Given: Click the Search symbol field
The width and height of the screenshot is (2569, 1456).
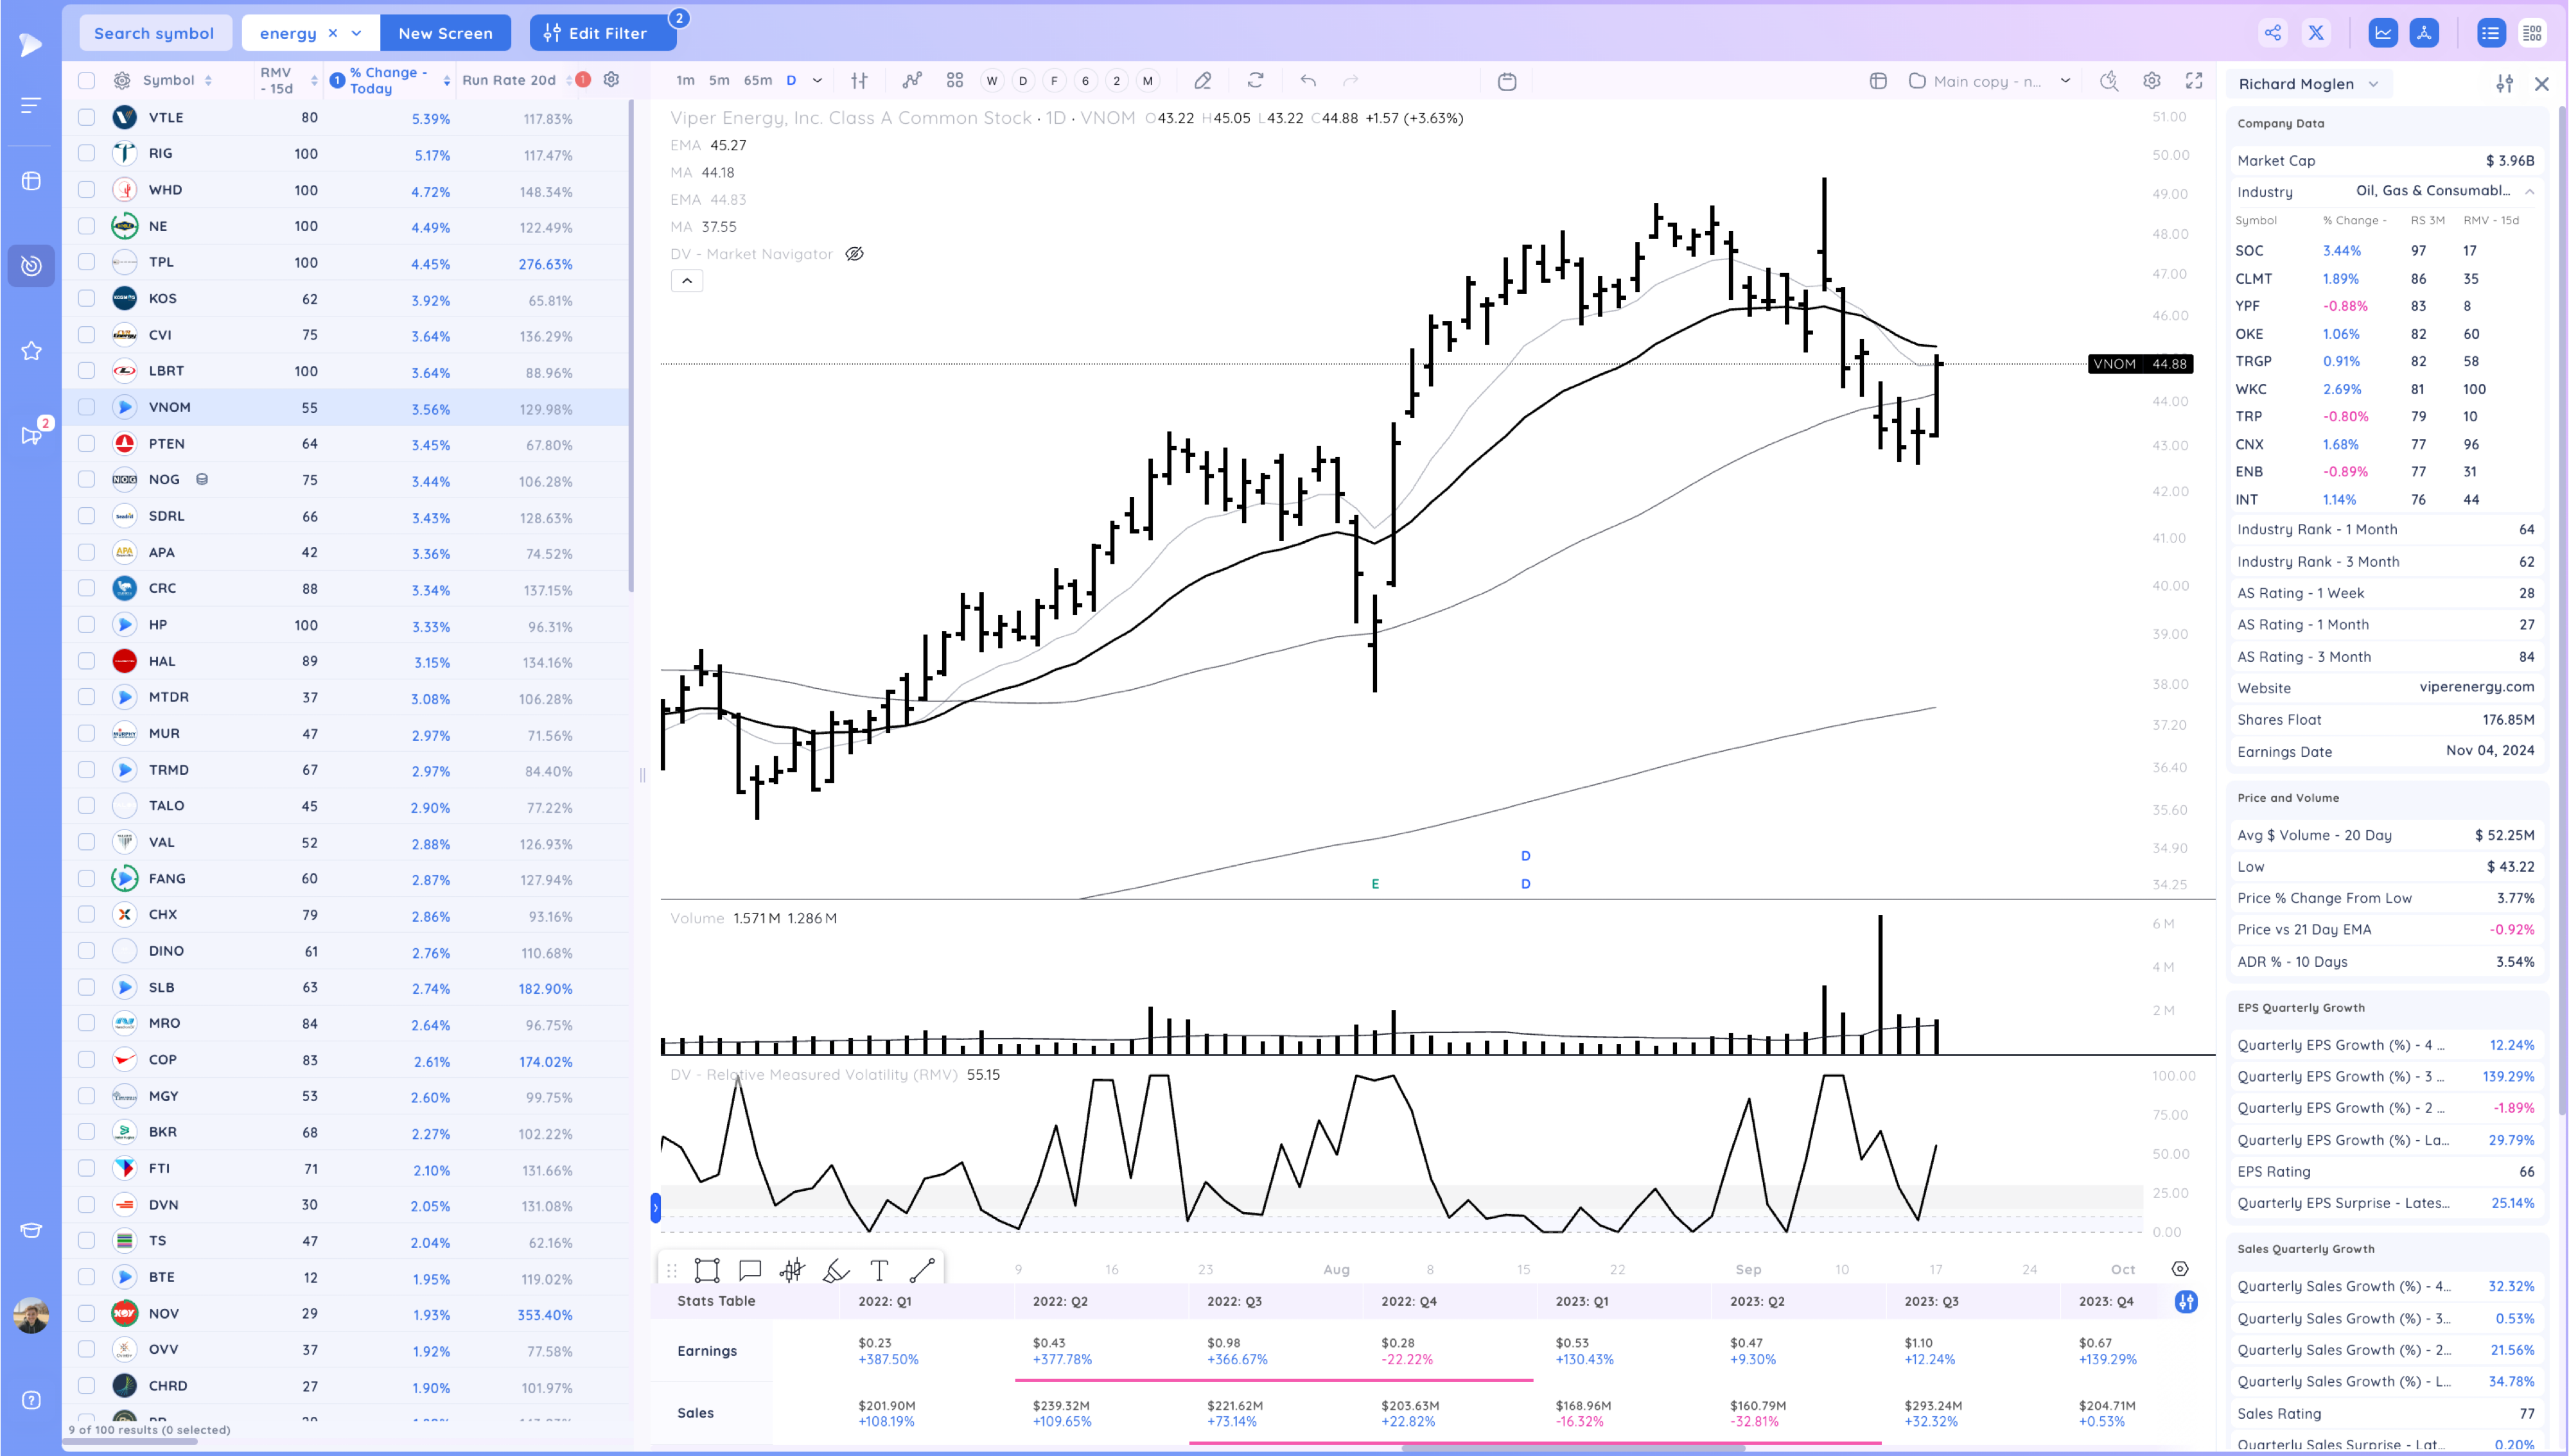Looking at the screenshot, I should tap(154, 33).
